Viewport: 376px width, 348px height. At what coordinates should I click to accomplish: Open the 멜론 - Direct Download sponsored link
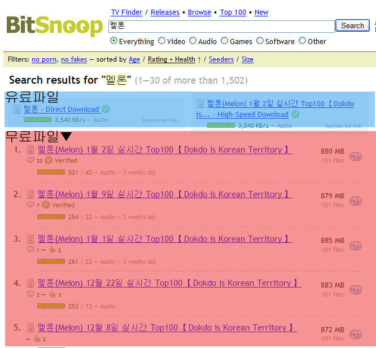click(62, 109)
